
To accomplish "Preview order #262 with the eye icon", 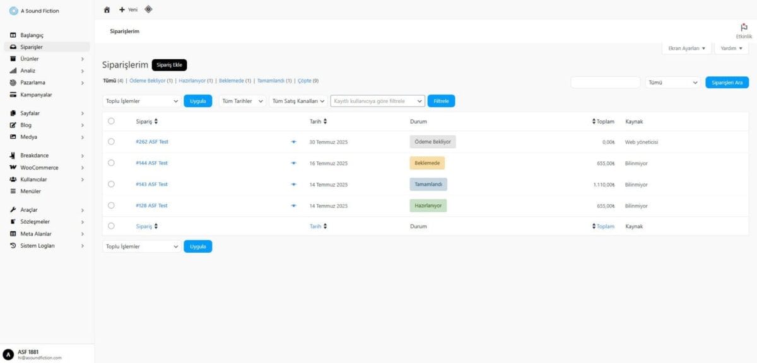I will (x=293, y=142).
